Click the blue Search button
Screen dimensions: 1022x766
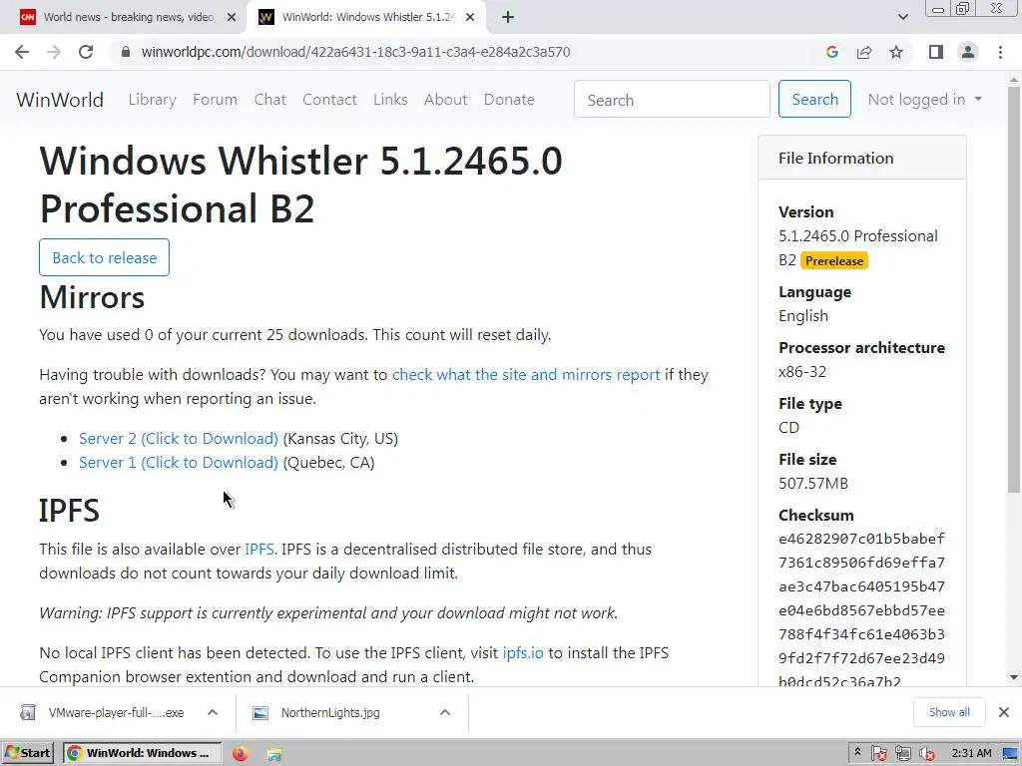[x=814, y=99]
